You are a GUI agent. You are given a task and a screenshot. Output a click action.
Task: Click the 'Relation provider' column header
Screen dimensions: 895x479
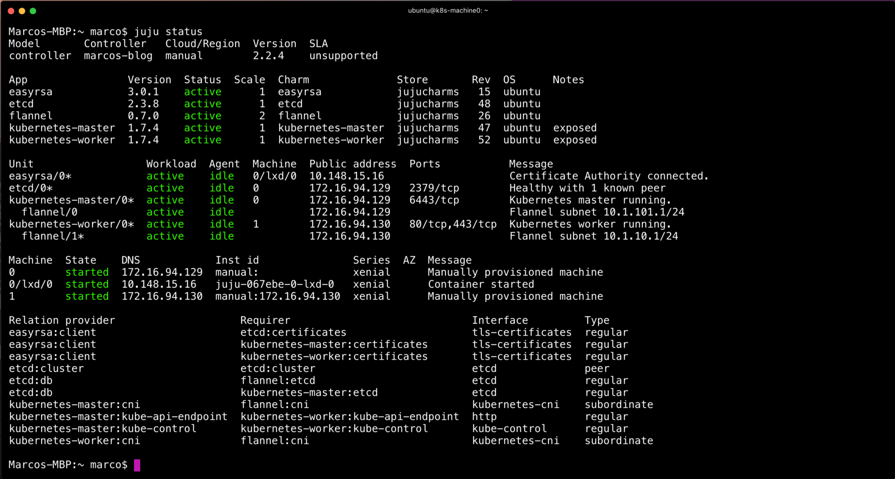pos(62,321)
